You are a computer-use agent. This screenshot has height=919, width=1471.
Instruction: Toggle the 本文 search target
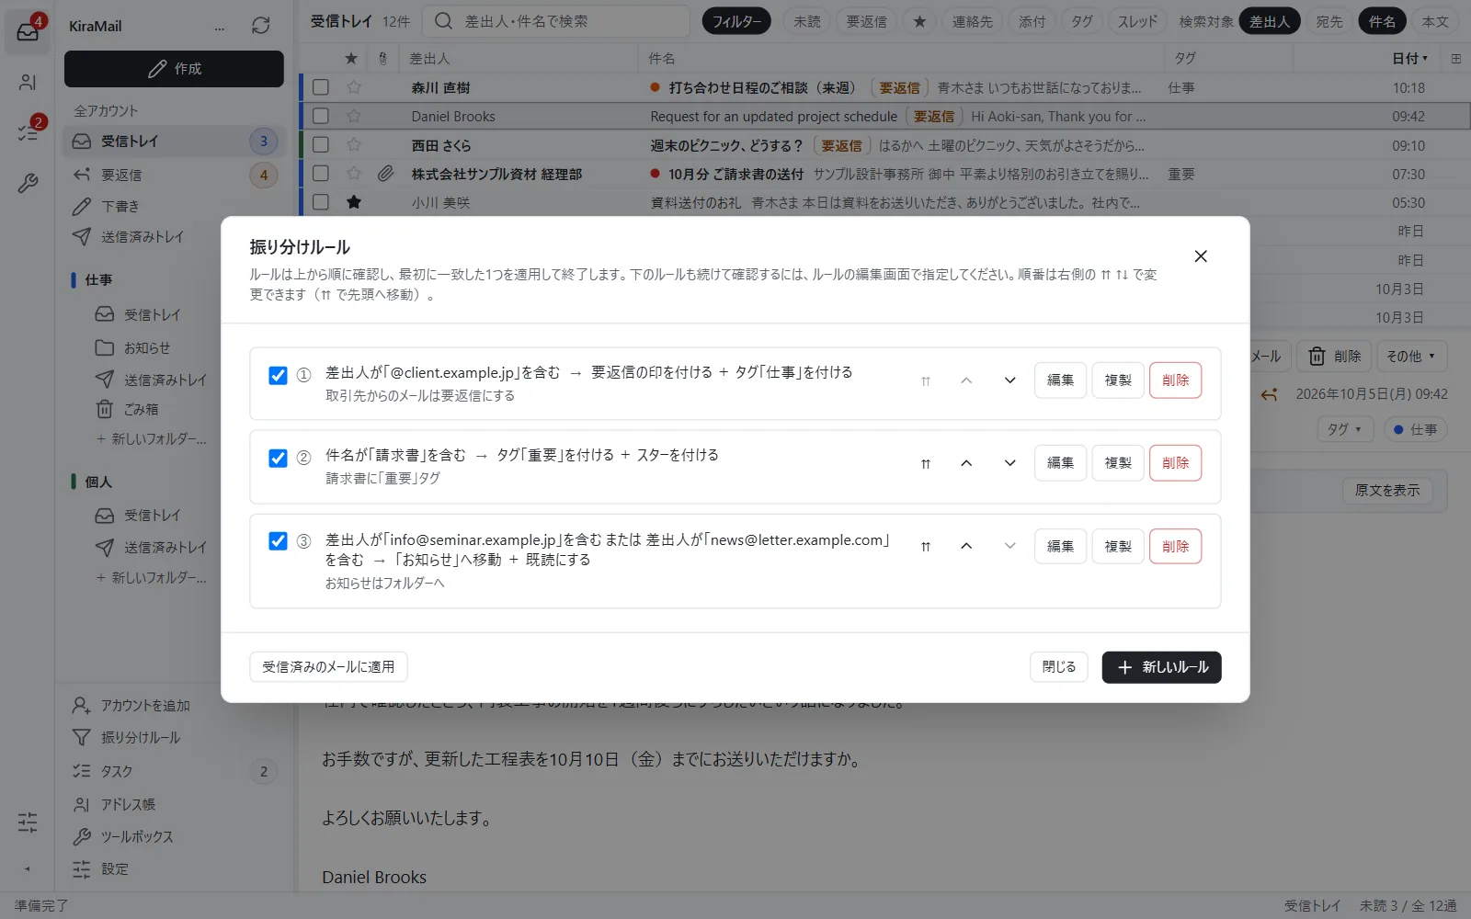point(1435,21)
